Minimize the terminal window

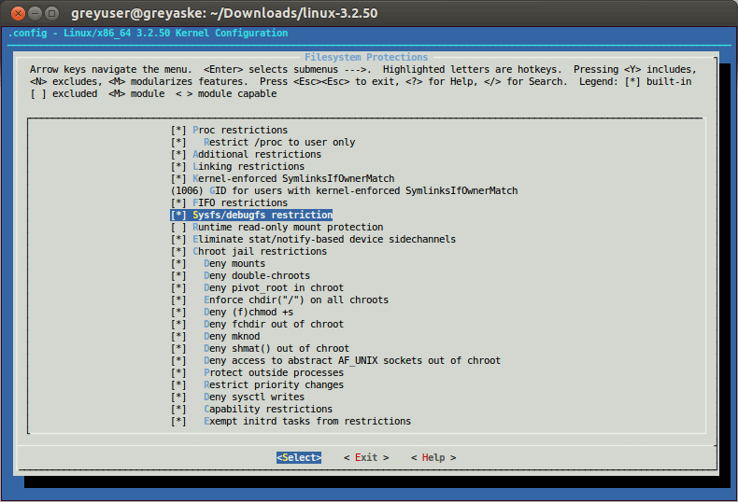click(x=35, y=13)
